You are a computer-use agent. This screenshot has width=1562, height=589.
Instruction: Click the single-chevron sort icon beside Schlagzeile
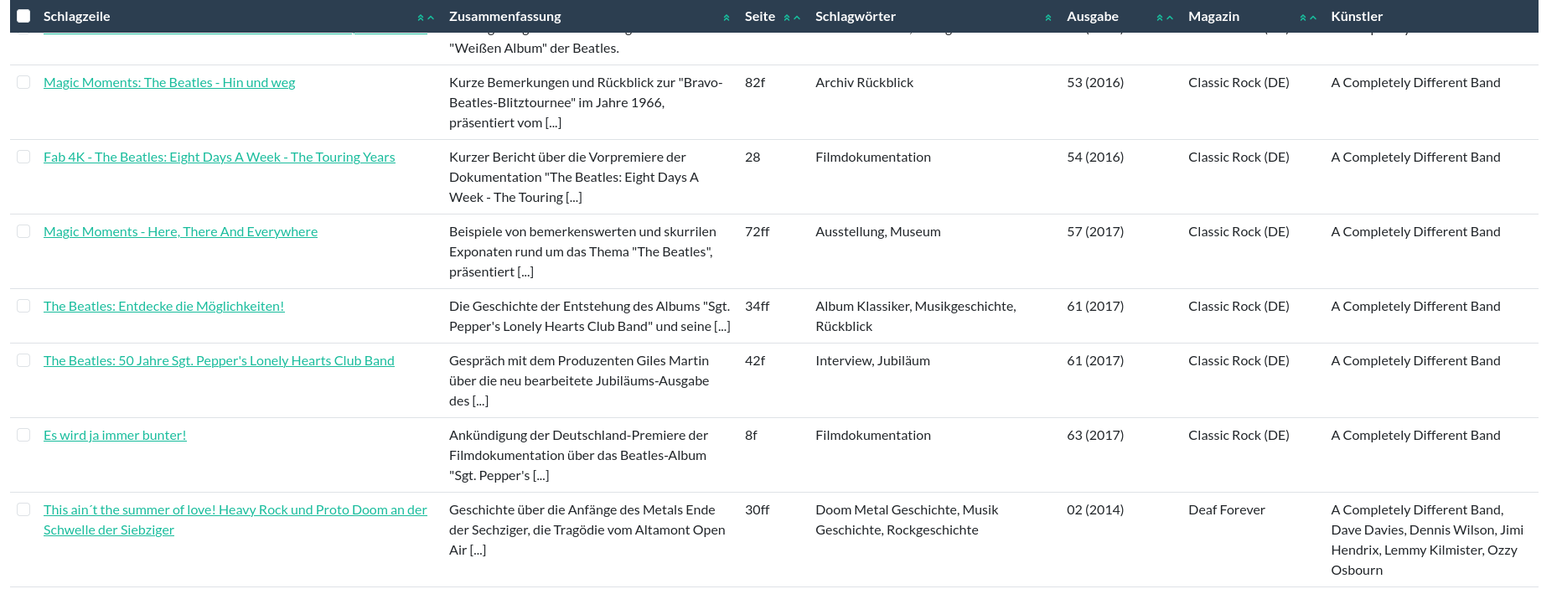[x=431, y=18]
